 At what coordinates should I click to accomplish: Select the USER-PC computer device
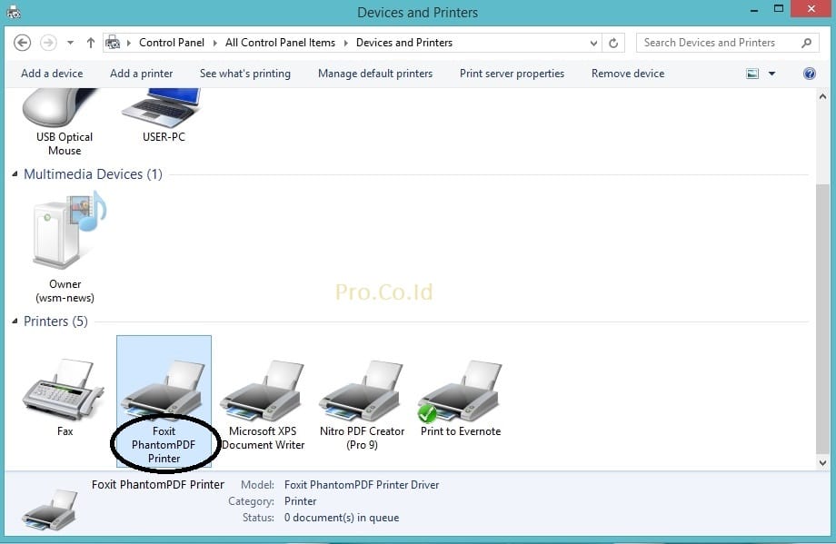pos(162,108)
